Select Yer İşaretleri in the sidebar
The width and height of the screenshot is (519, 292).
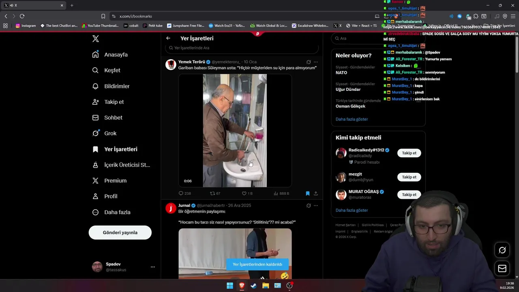pos(115,149)
